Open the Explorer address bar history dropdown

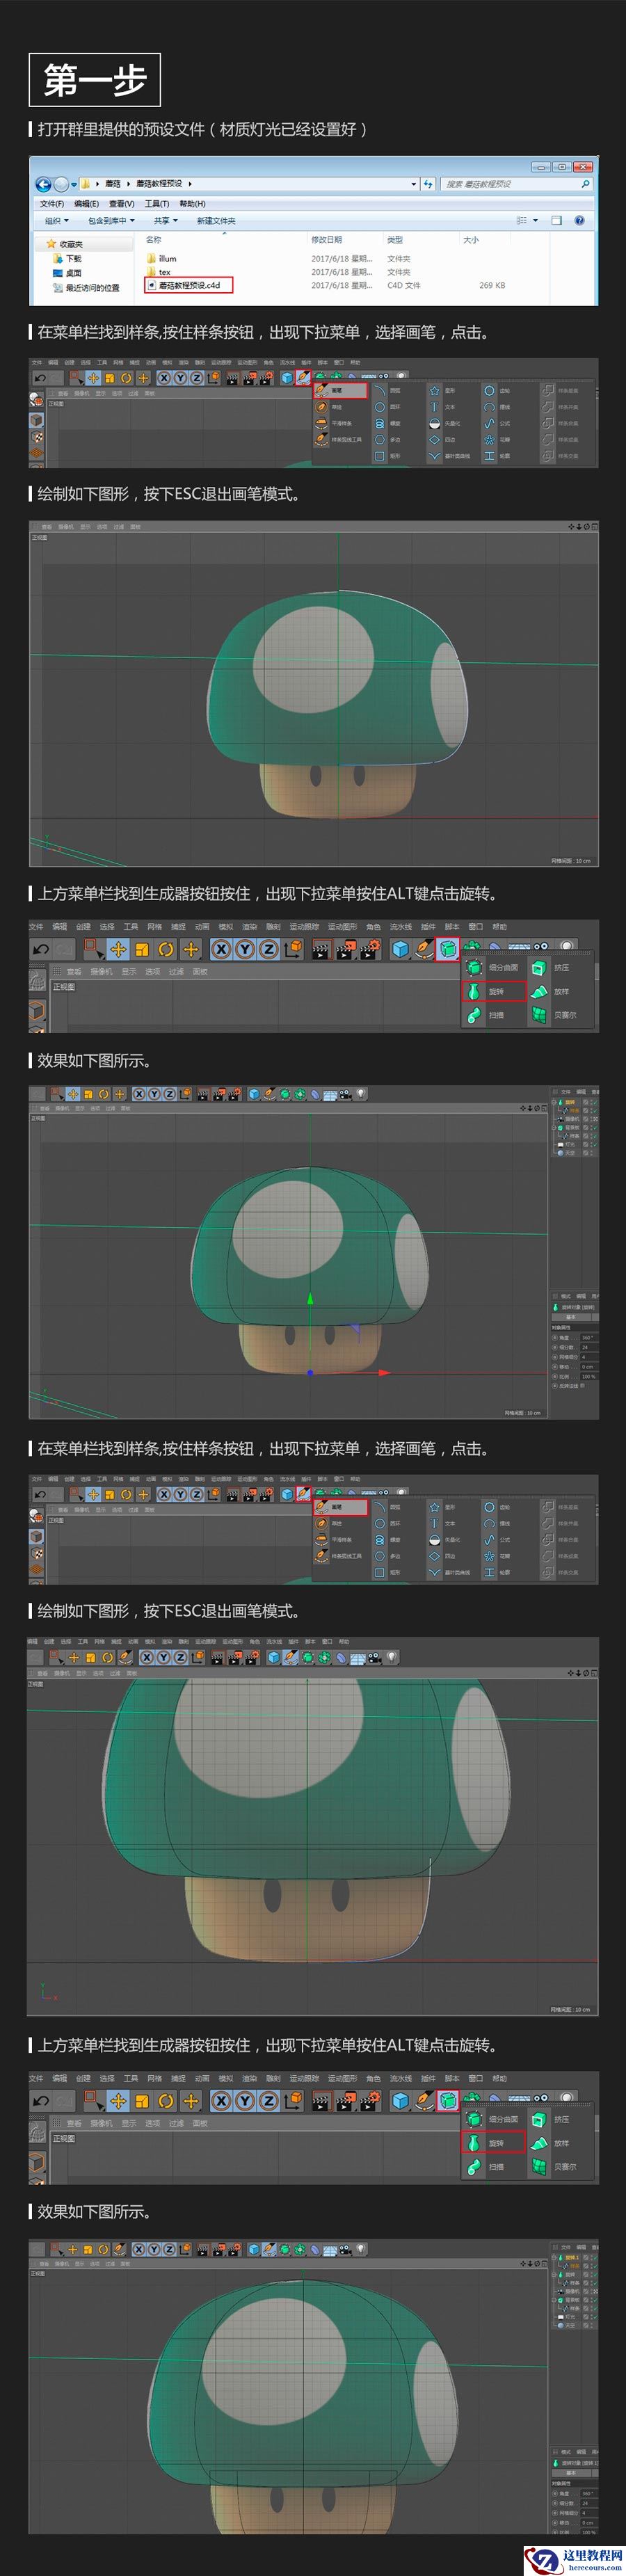tap(414, 184)
